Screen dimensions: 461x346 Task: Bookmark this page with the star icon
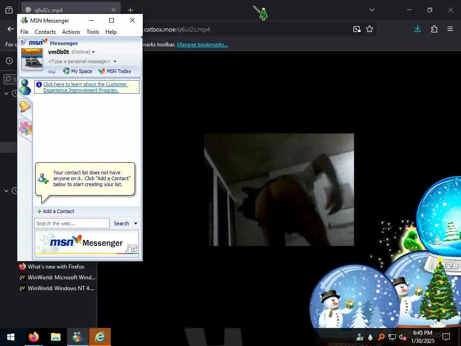click(x=370, y=29)
